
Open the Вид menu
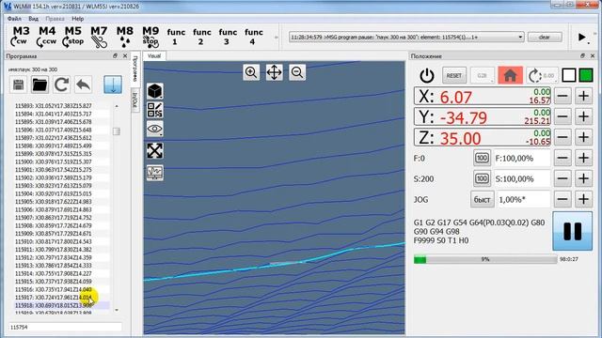34,19
